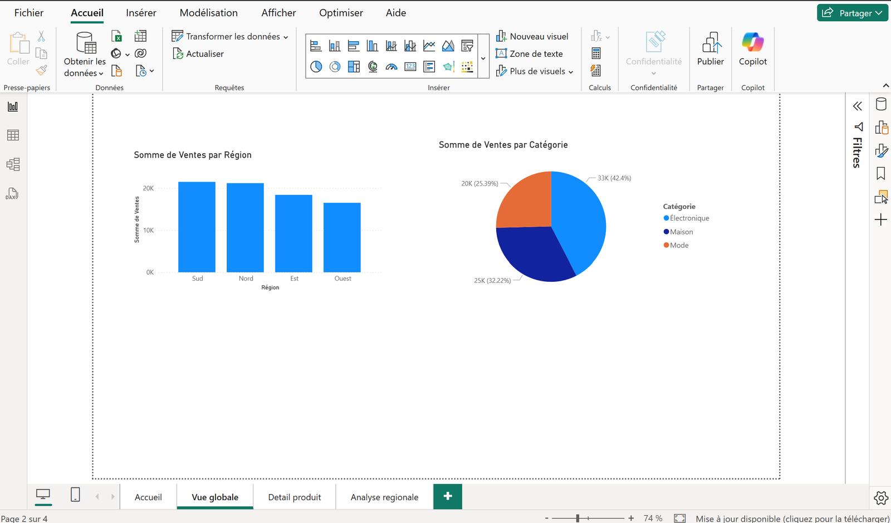This screenshot has width=891, height=523.
Task: Switch to Model view in left sidebar
Action: click(x=13, y=164)
